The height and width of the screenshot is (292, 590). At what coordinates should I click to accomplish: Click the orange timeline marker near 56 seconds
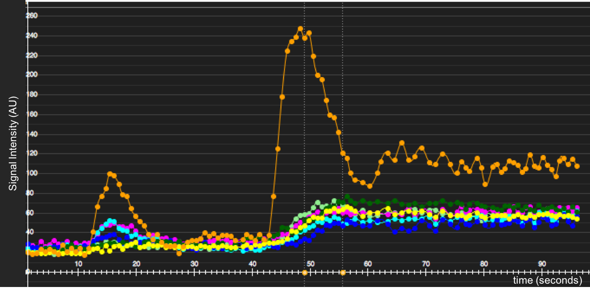[343, 273]
